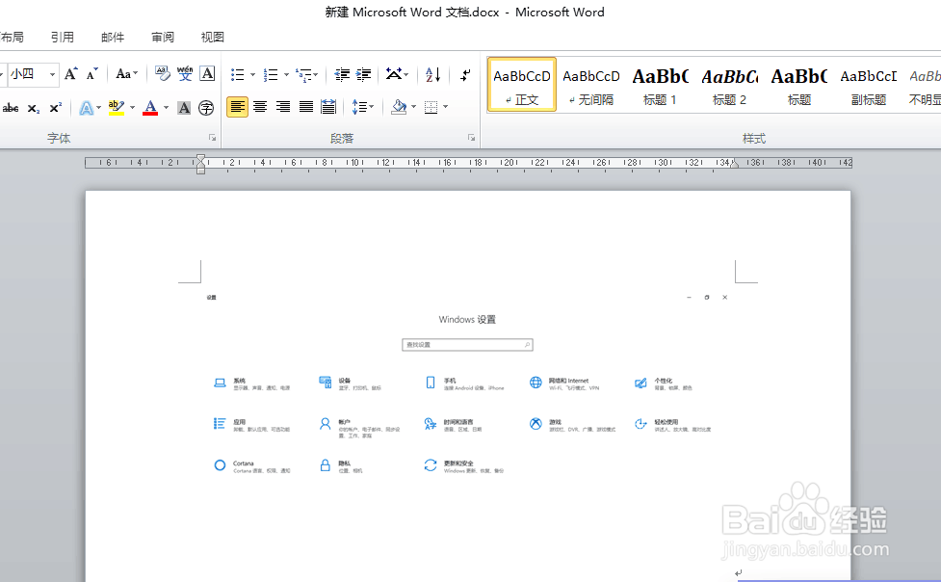Apply the 标题 2 style

[730, 85]
